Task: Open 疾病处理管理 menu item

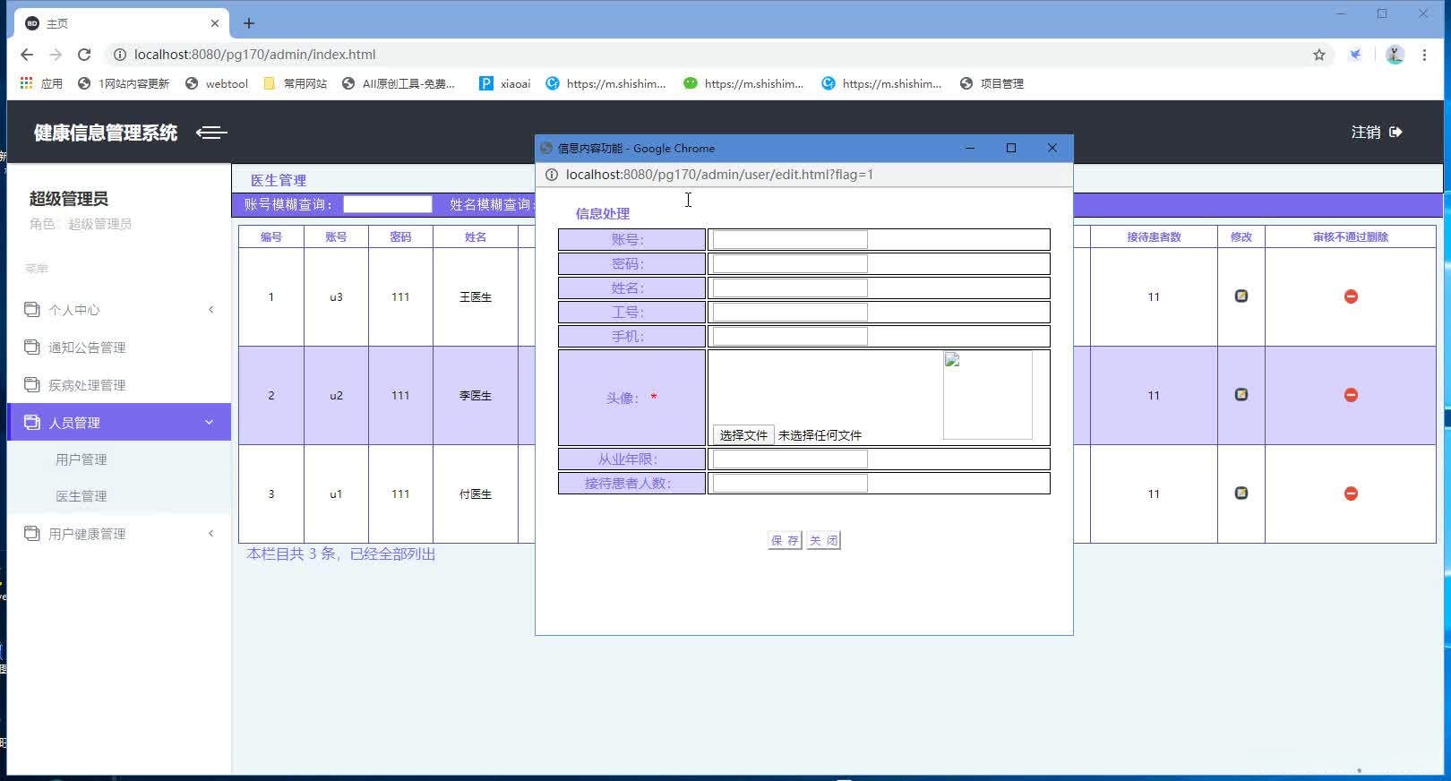Action: (x=87, y=385)
